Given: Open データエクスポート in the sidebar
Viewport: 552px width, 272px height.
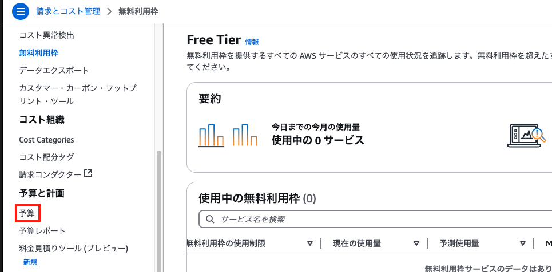Looking at the screenshot, I should pos(54,71).
